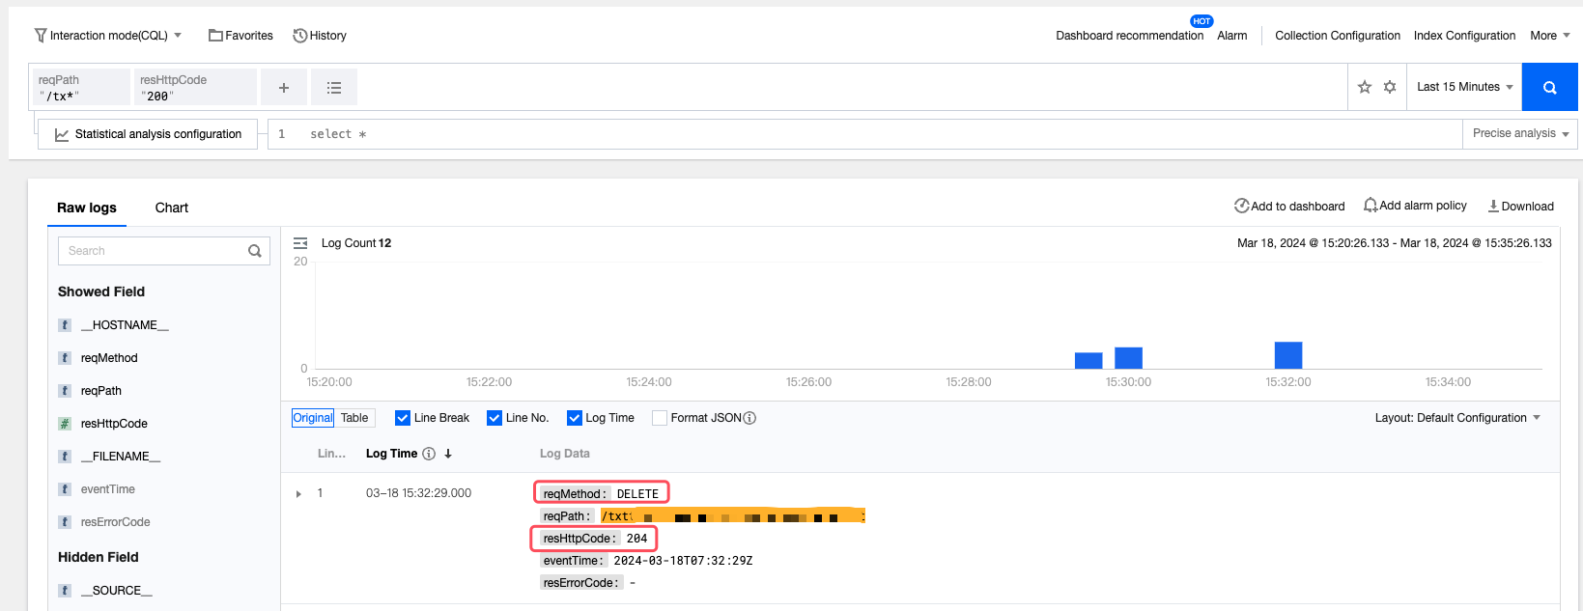Switch to Table log view

pyautogui.click(x=354, y=418)
